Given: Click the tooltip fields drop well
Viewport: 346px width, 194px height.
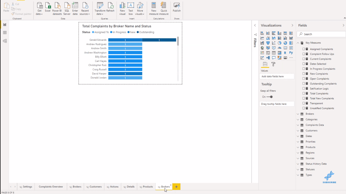Looking at the screenshot, I should [x=277, y=104].
